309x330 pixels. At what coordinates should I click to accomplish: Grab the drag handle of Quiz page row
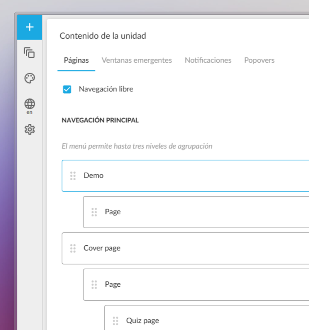point(115,321)
